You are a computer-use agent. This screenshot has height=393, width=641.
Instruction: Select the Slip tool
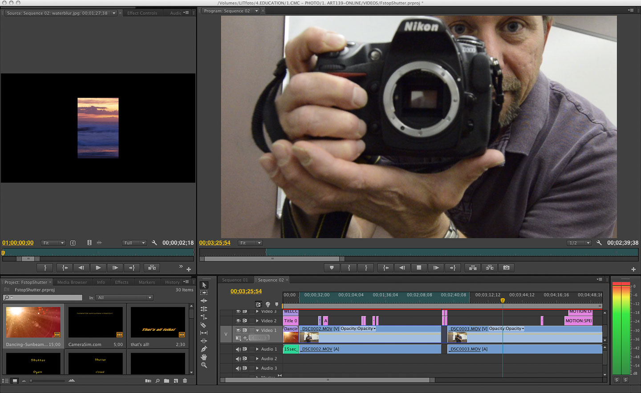click(x=204, y=333)
